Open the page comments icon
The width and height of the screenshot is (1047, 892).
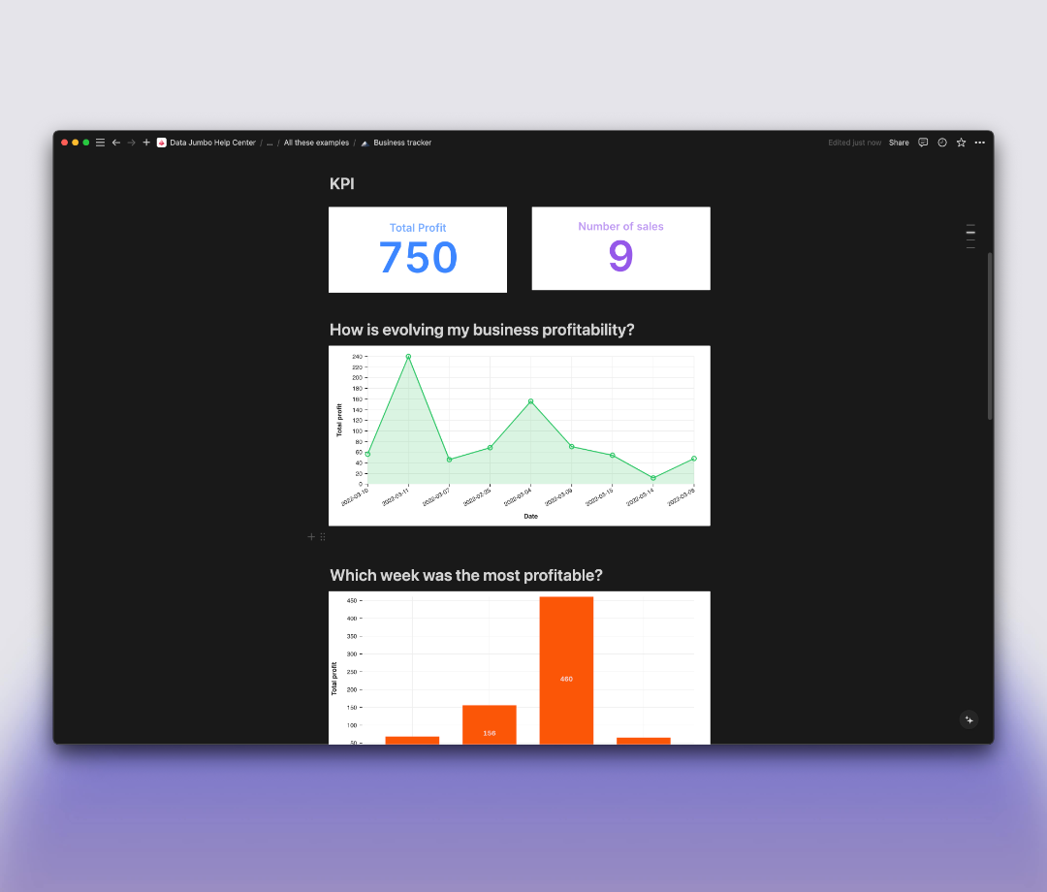[x=923, y=143]
